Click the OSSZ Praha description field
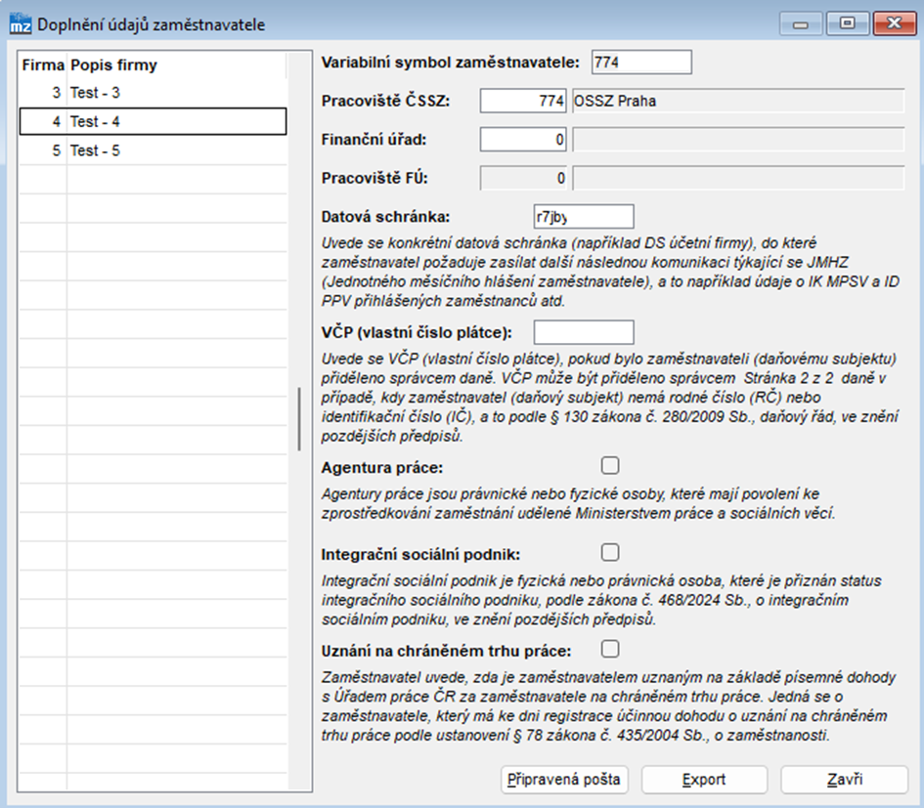Viewport: 924px width, 808px height. click(x=738, y=101)
